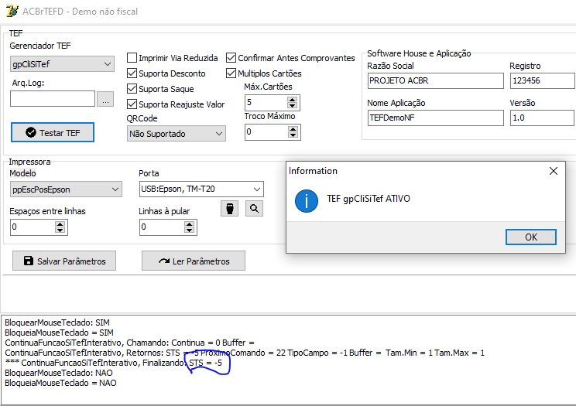Screen dimensions: 576x406
Task: Click the Arq.Log browse '...' button
Action: pos(105,99)
